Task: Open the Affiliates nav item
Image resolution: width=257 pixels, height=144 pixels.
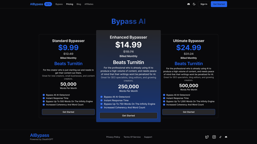Action: click(89, 4)
